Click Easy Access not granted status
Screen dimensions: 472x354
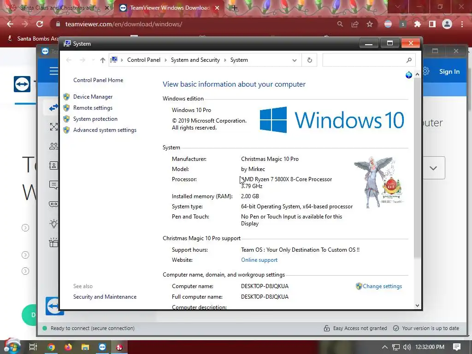[x=355, y=328]
